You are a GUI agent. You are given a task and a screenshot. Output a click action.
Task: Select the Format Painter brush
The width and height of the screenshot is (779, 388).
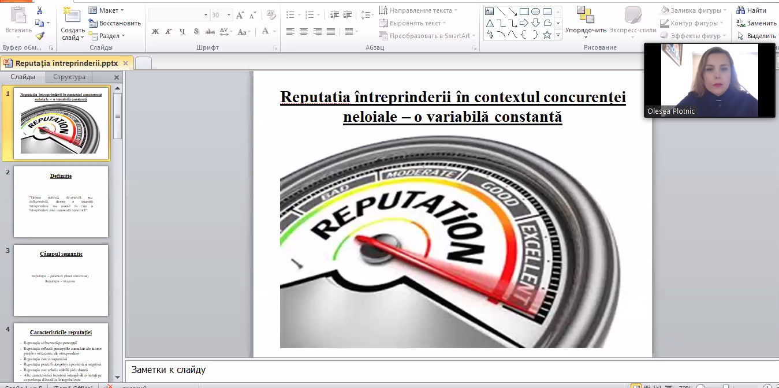tap(39, 35)
